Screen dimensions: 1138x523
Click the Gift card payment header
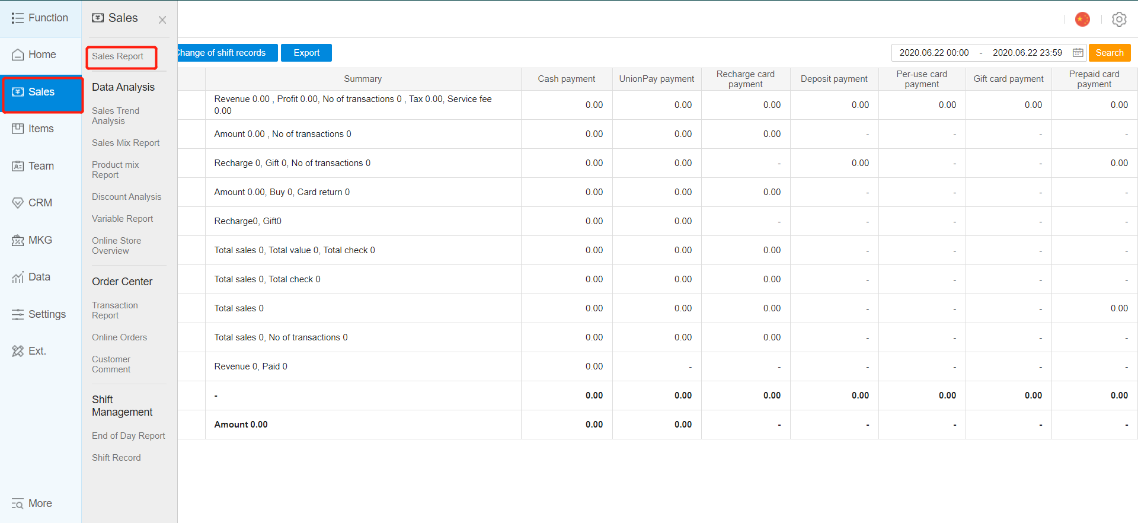pyautogui.click(x=1008, y=79)
